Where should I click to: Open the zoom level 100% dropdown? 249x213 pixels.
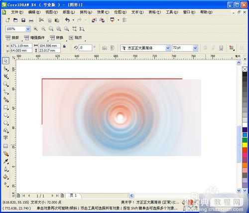28,29
